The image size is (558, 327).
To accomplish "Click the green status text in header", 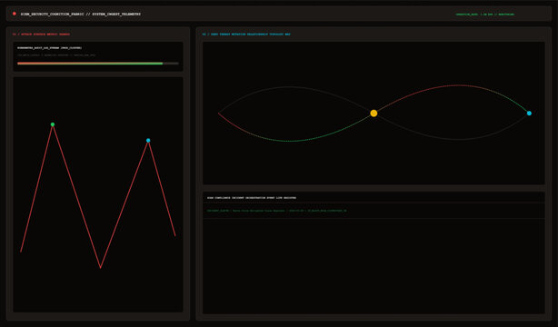I will click(485, 15).
